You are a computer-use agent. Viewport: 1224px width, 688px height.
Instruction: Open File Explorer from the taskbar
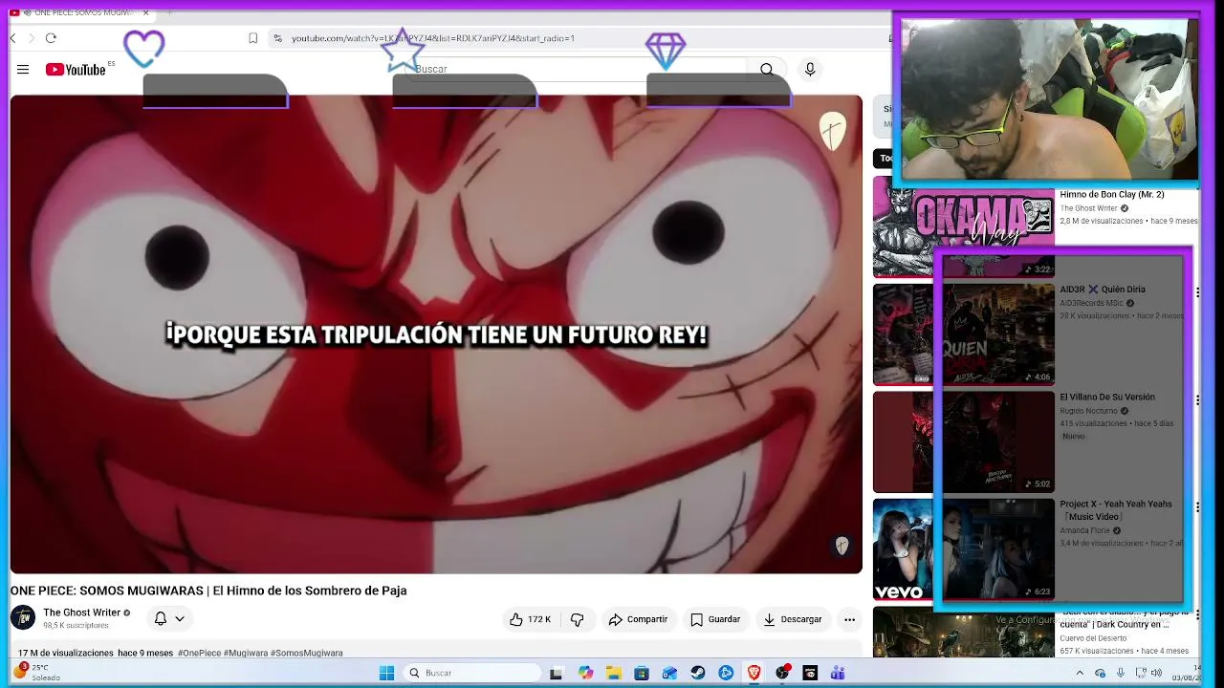click(613, 673)
